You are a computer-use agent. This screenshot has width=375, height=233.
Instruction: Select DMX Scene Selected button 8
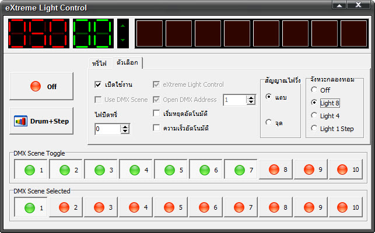tap(276, 207)
